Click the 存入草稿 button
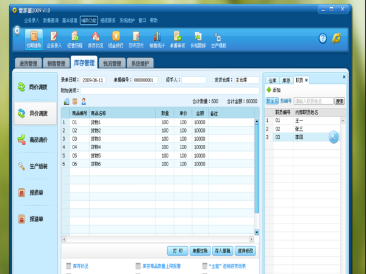This screenshot has height=274, width=366. (222, 250)
